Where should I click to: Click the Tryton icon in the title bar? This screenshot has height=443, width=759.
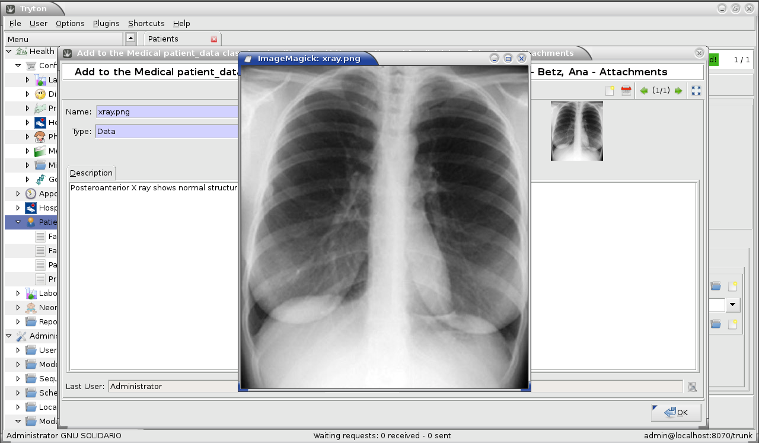click(10, 8)
